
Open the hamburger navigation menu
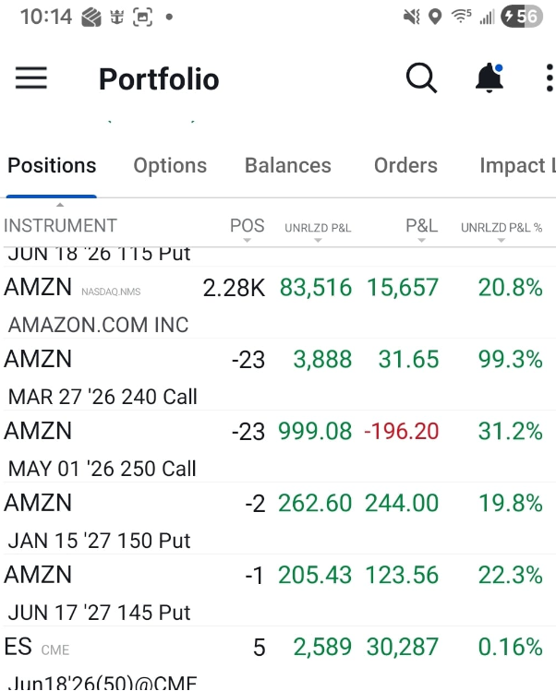click(x=30, y=78)
